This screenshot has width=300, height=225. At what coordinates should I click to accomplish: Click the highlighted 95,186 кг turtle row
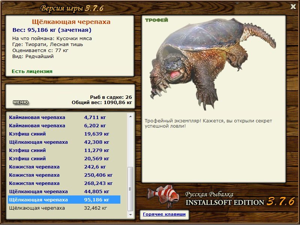(64, 200)
